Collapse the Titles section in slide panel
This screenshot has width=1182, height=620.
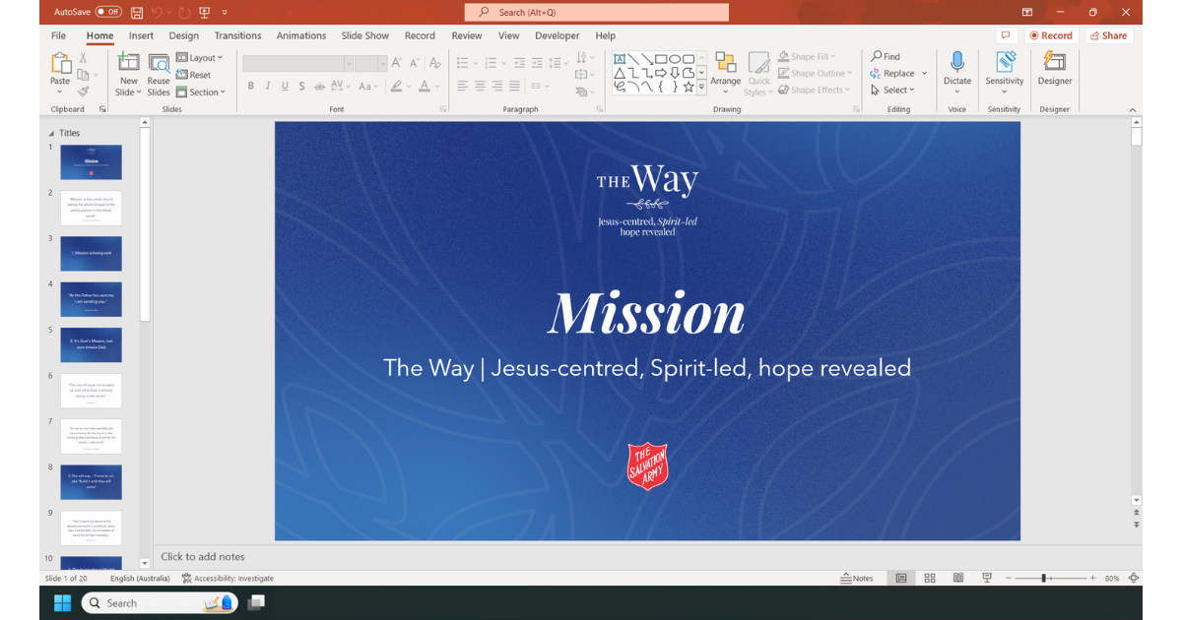click(51, 133)
